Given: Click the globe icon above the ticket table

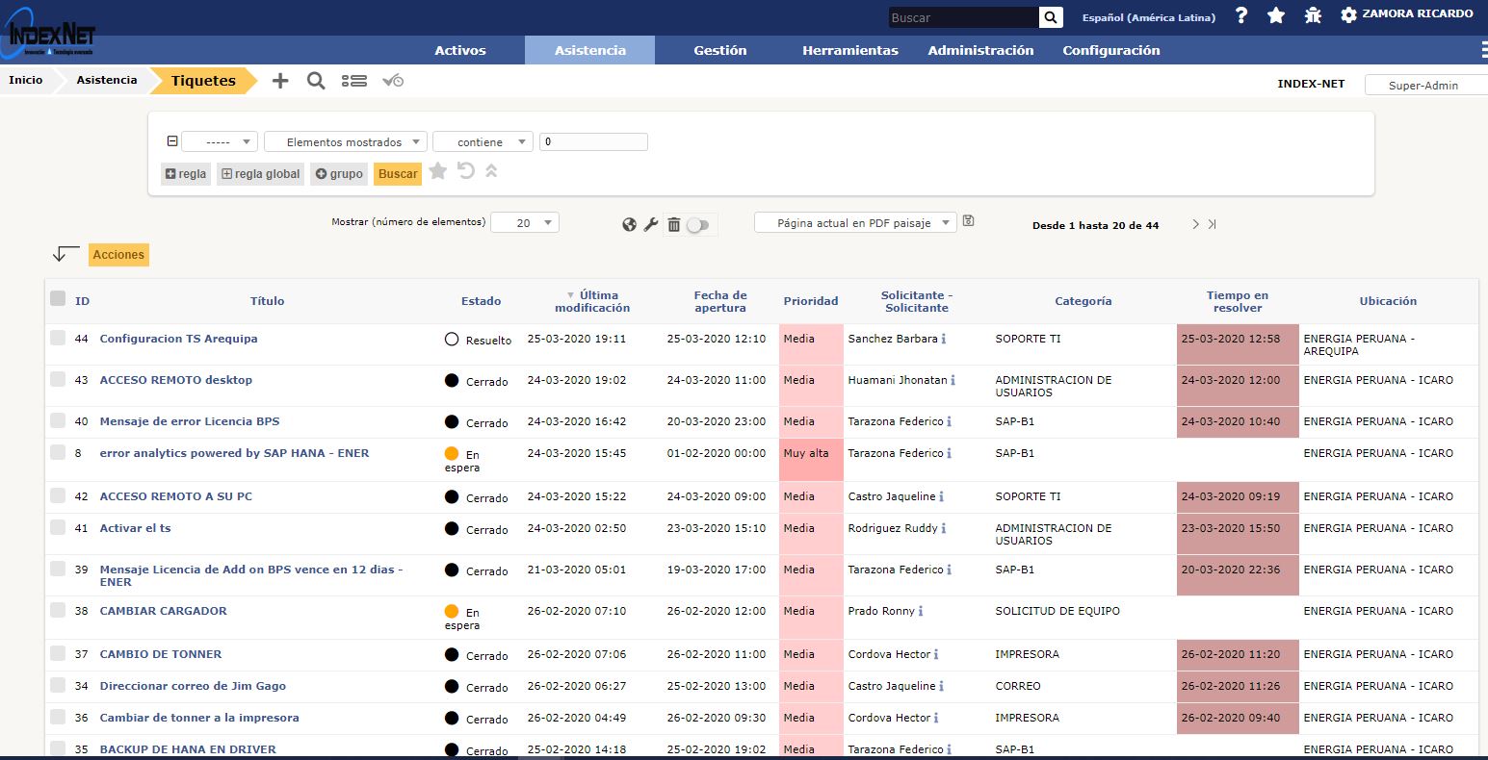Looking at the screenshot, I should [629, 224].
